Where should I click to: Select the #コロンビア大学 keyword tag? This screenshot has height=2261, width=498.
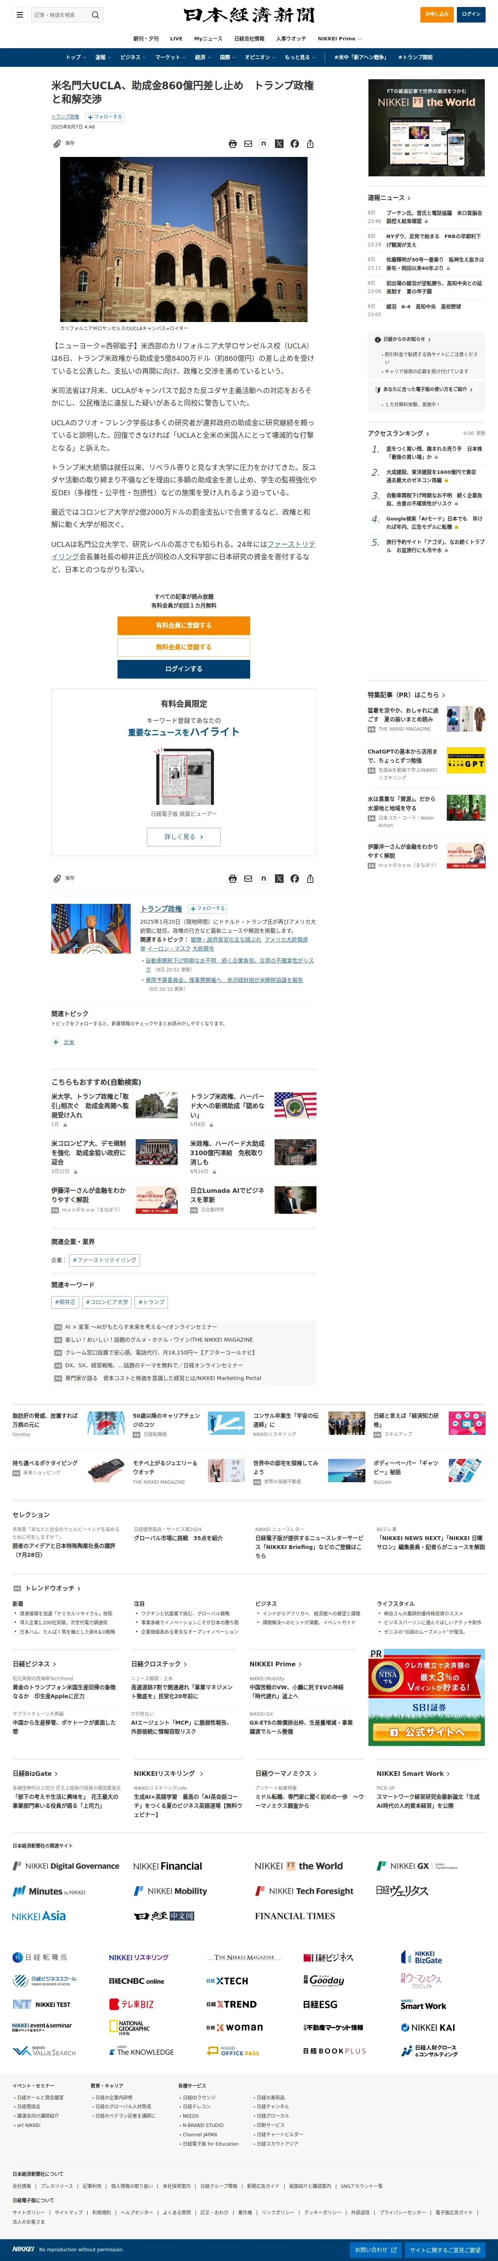pyautogui.click(x=108, y=1302)
